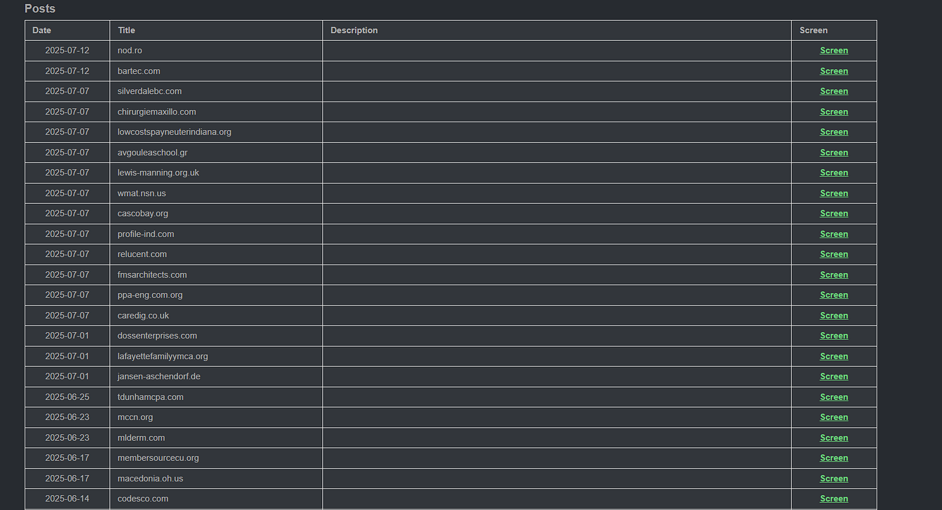Click the 'ppa-eng.com.org' title
Viewport: 942px width, 510px height.
pyautogui.click(x=150, y=295)
